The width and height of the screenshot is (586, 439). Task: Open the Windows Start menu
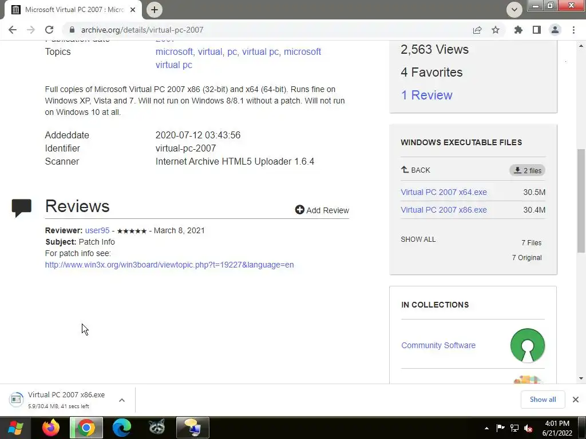tap(15, 428)
